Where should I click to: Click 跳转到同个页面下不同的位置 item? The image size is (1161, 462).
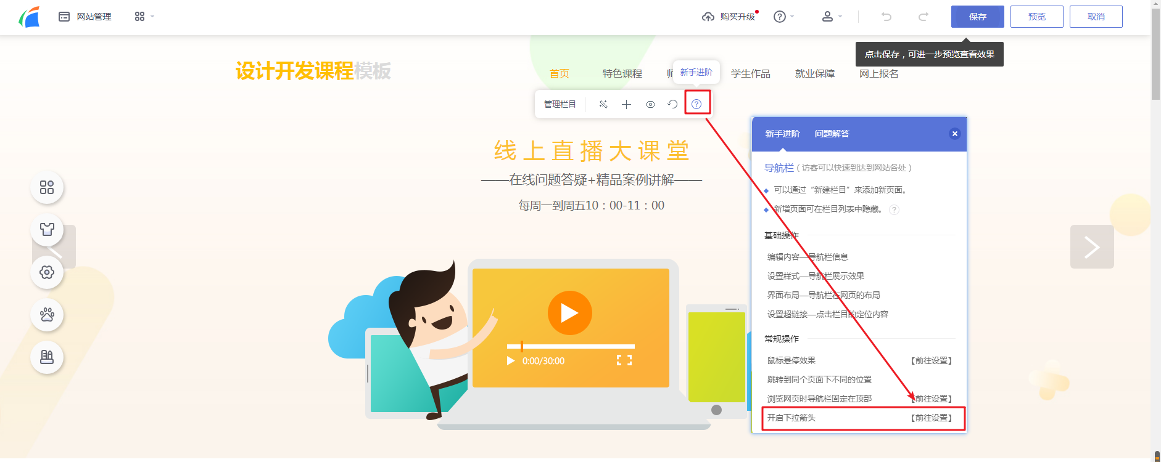[819, 379]
